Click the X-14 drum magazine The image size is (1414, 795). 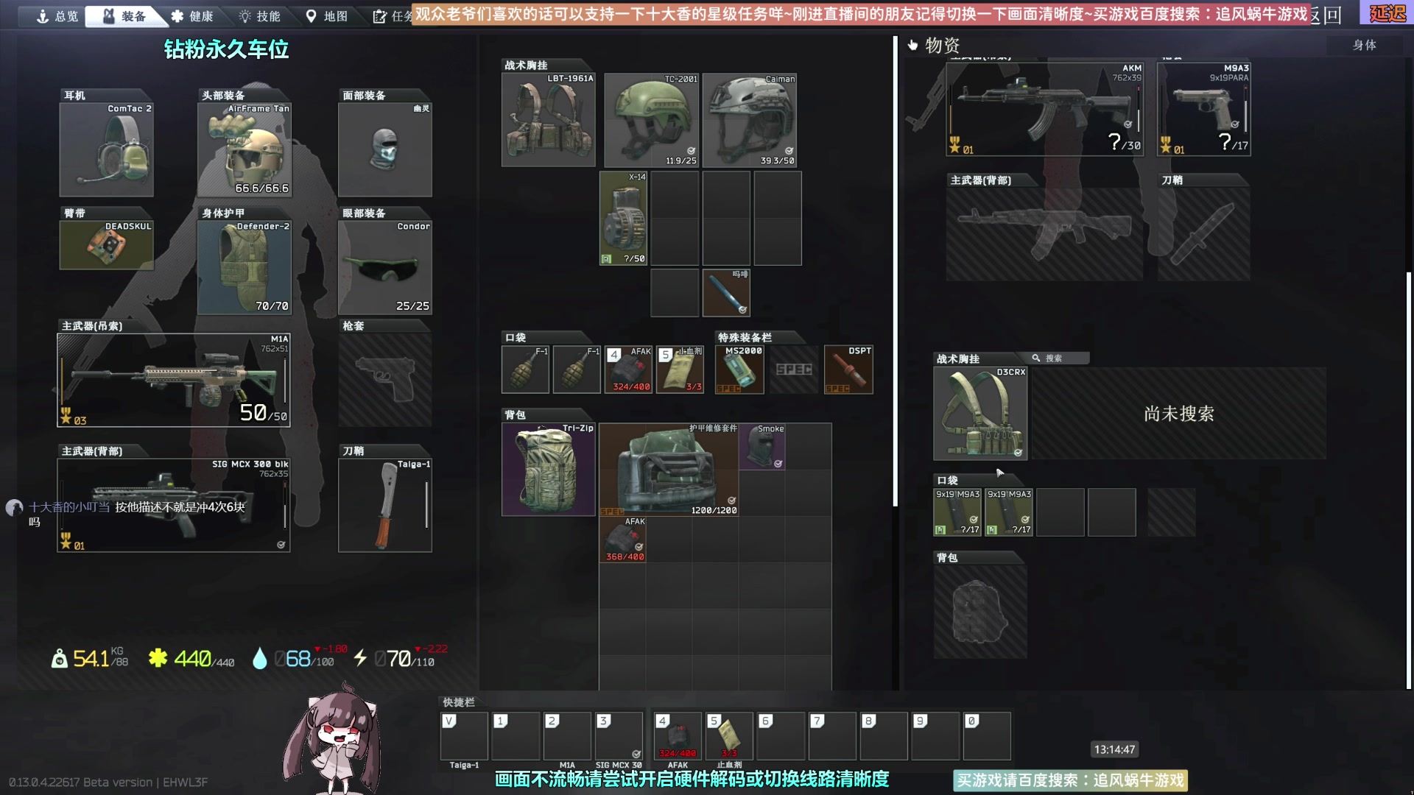pyautogui.click(x=623, y=218)
